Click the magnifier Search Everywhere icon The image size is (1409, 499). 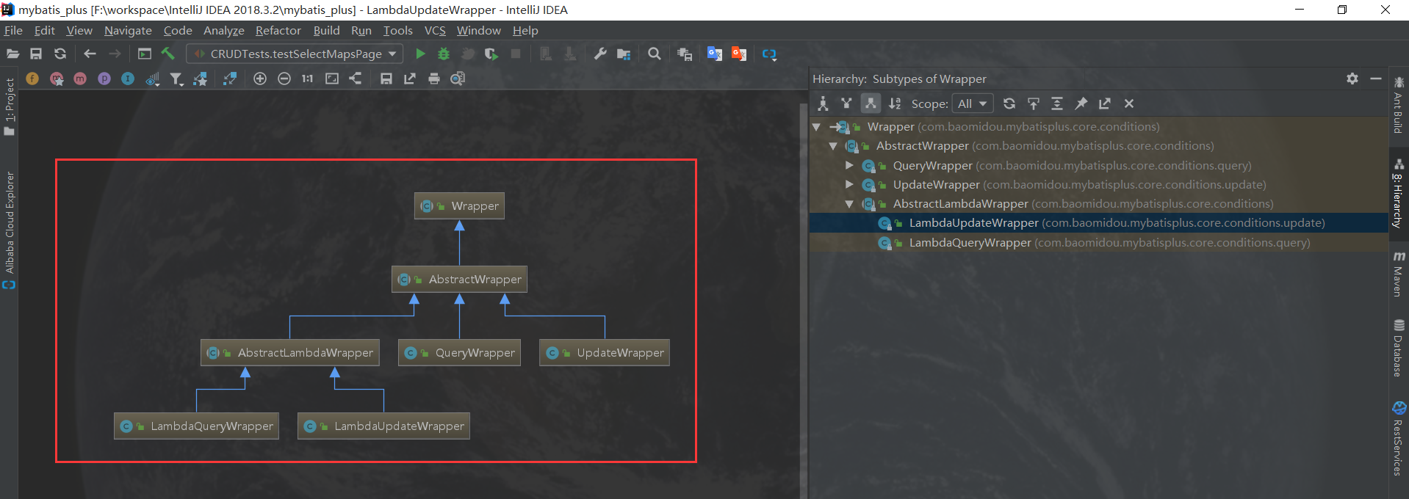pyautogui.click(x=654, y=54)
